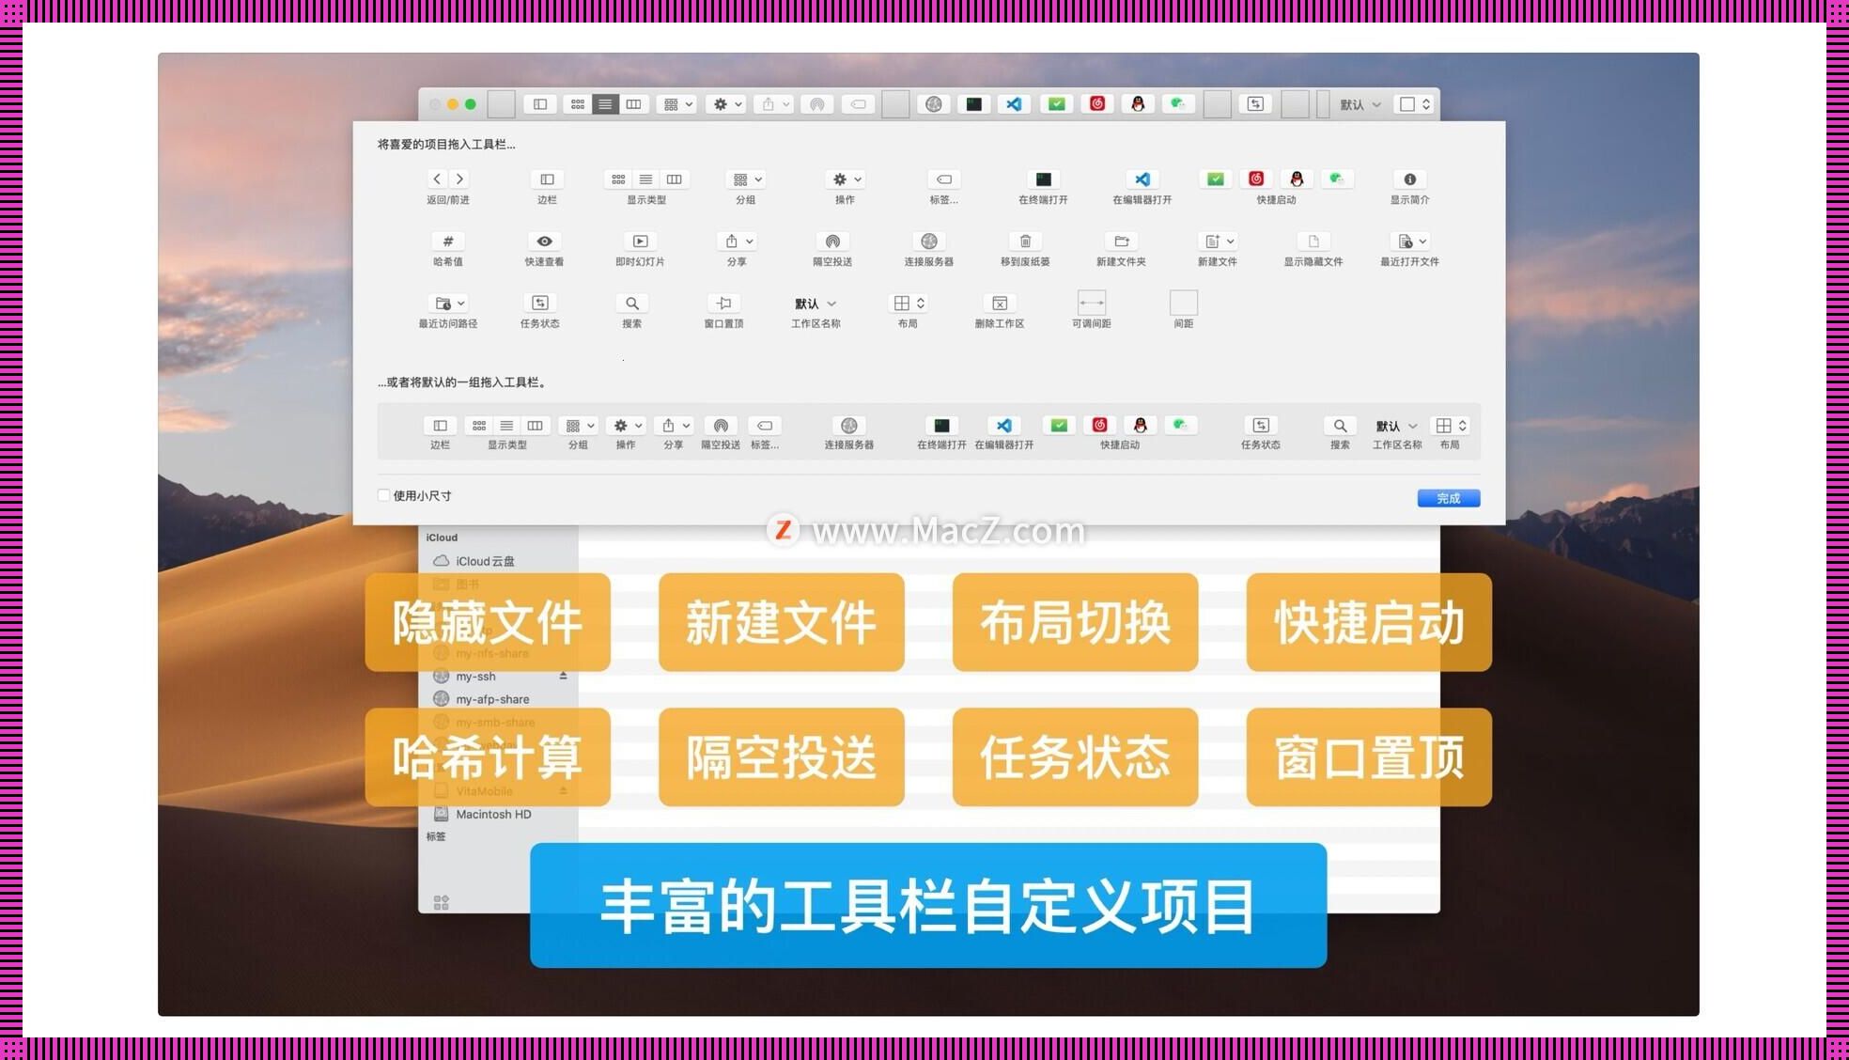Click the 任务状态 icon in the default set

coord(1261,426)
